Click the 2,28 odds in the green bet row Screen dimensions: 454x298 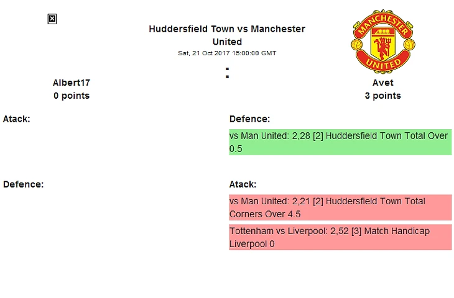pos(302,136)
